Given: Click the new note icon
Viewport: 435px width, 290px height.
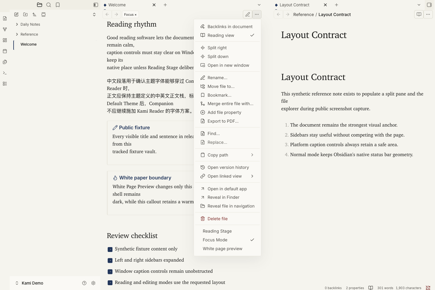Looking at the screenshot, I should 16,14.
